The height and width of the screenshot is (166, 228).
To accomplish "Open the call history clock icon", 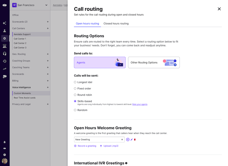I will click(5, 61).
